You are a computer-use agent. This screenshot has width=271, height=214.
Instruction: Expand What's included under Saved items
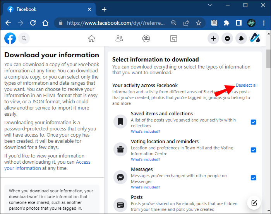point(145,132)
